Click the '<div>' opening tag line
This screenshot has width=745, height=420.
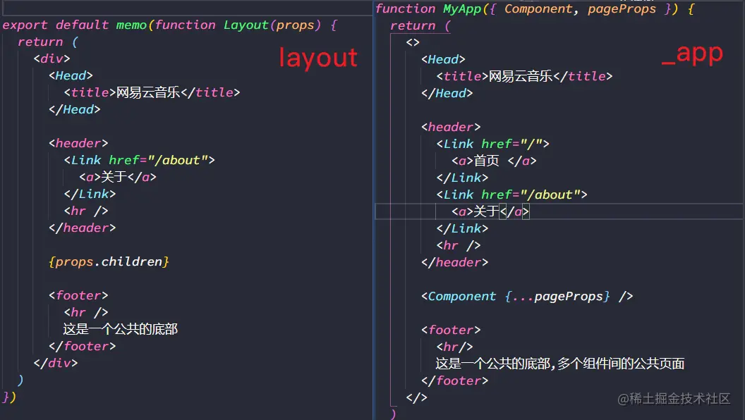pos(52,58)
